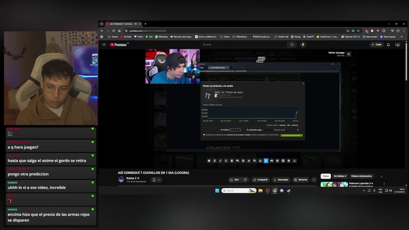Switch to the YouTube video browser tab

click(x=123, y=24)
